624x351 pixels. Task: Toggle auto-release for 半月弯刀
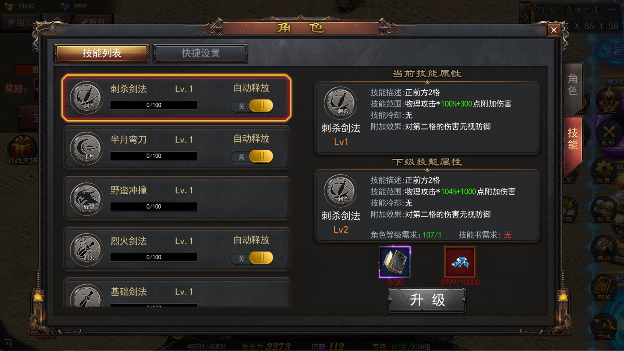point(251,156)
